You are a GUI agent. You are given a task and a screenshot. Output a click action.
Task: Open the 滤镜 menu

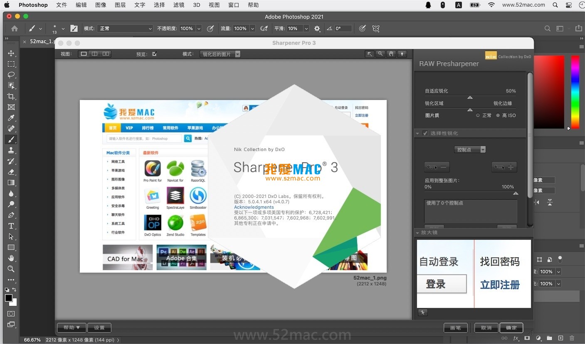click(179, 5)
